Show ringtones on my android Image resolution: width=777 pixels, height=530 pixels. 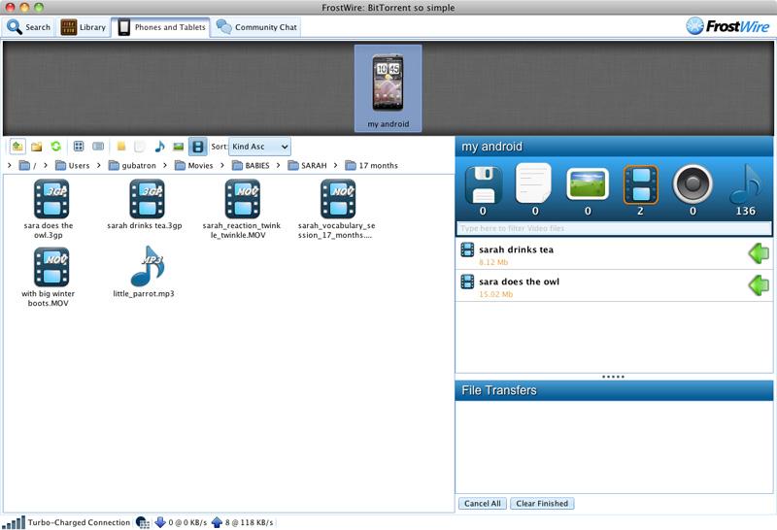coord(693,190)
